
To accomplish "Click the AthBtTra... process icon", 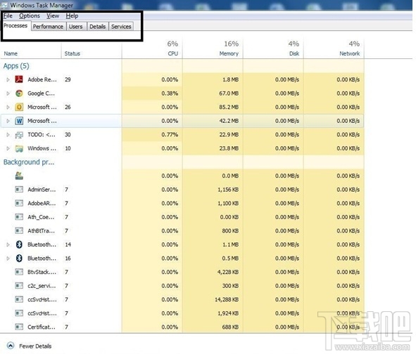I will tap(19, 230).
